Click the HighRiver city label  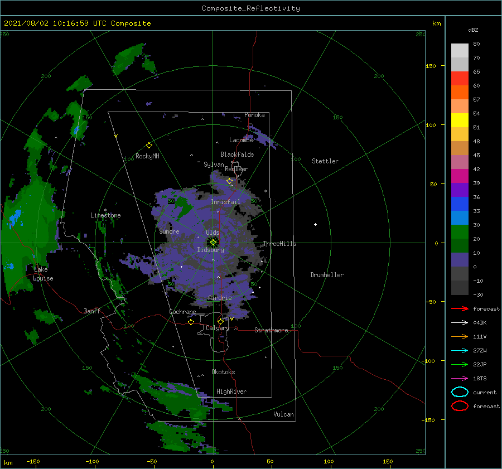[x=231, y=391]
